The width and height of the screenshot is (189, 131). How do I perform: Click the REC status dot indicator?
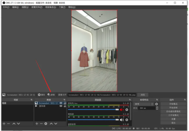click(134, 128)
